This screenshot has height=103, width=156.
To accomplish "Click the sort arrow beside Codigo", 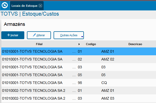I will (x=79, y=44).
